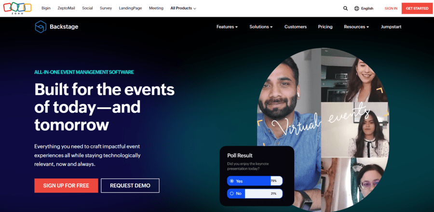Open the Customers menu item
The height and width of the screenshot is (212, 434).
[296, 27]
